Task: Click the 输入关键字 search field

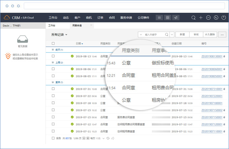Action: tap(154, 34)
